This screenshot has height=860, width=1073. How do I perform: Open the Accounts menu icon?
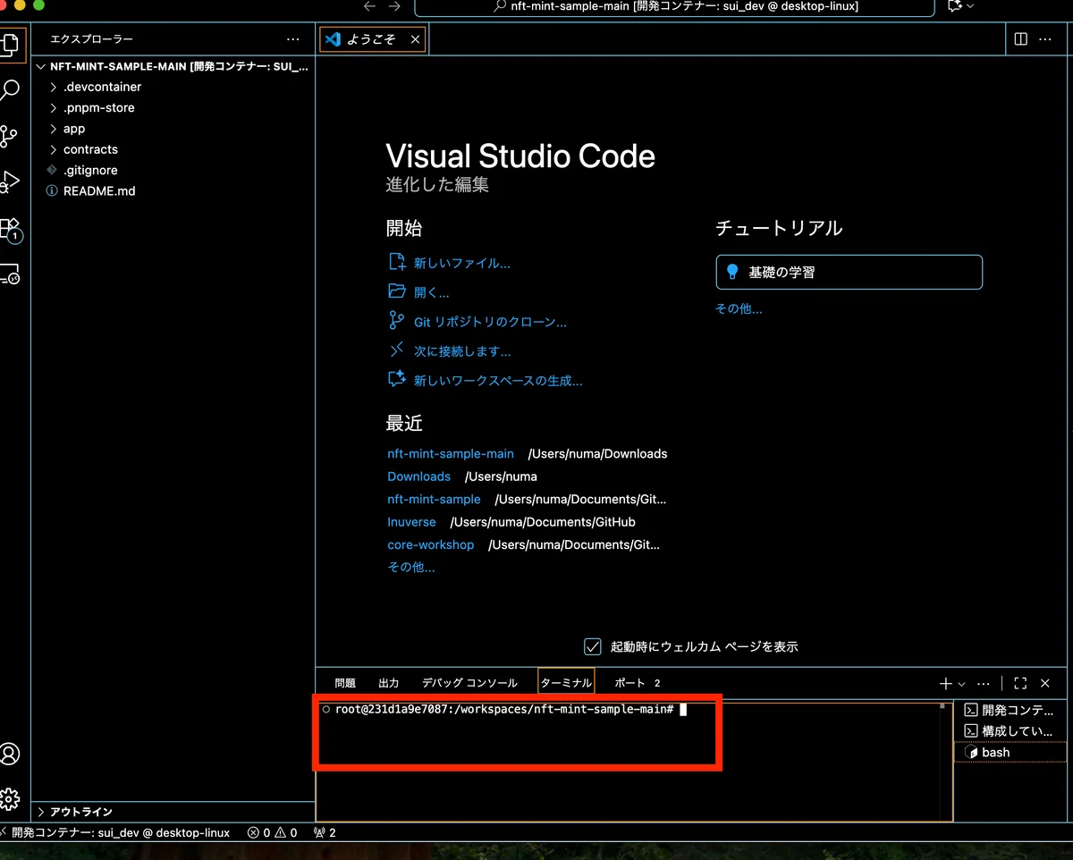coord(10,754)
